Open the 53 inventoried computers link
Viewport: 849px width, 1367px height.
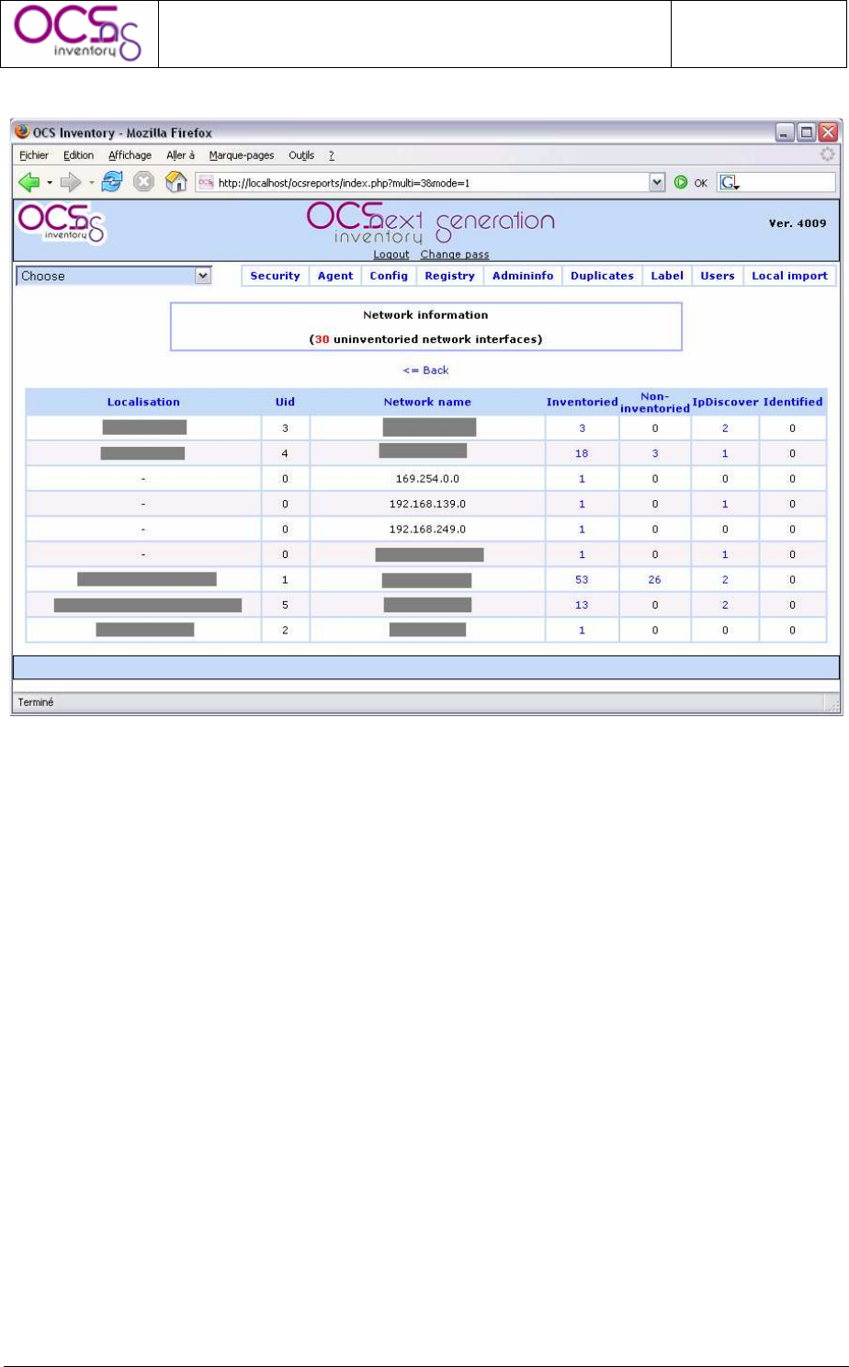pos(582,580)
